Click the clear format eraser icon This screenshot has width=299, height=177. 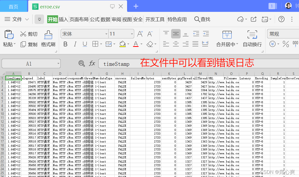pos(150,44)
